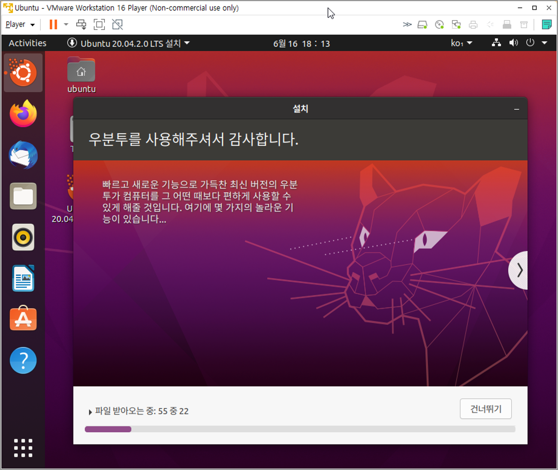Screen dimensions: 558x470
Task: Expand the 파일 받아오는 중 details triangle
Action: click(x=90, y=412)
